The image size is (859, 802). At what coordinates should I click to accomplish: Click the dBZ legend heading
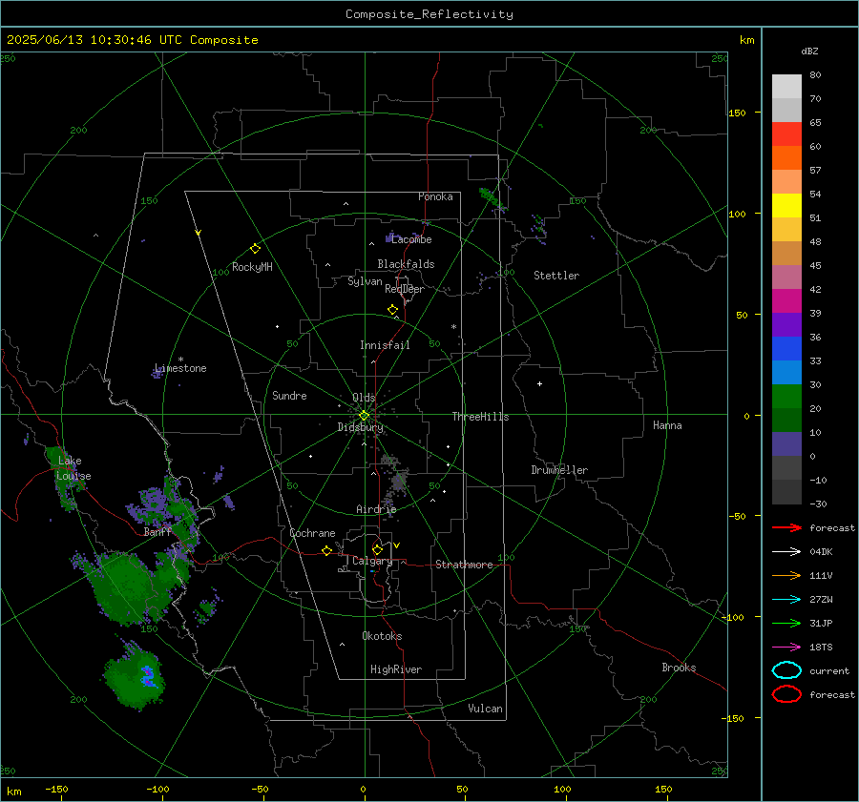[x=809, y=51]
